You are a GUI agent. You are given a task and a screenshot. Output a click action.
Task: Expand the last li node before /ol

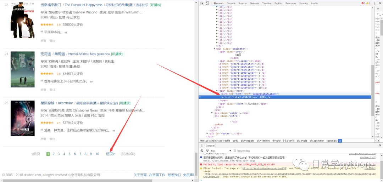coord(217,43)
